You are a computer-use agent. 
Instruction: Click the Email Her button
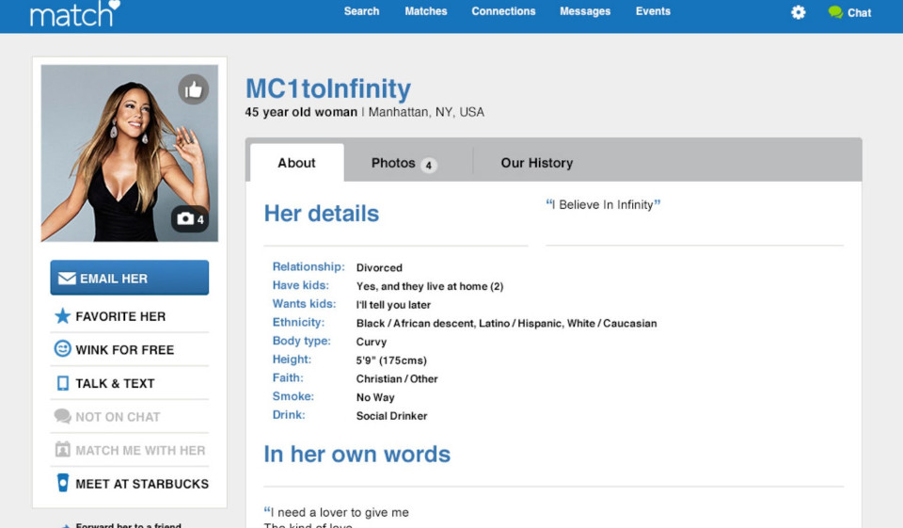[130, 278]
